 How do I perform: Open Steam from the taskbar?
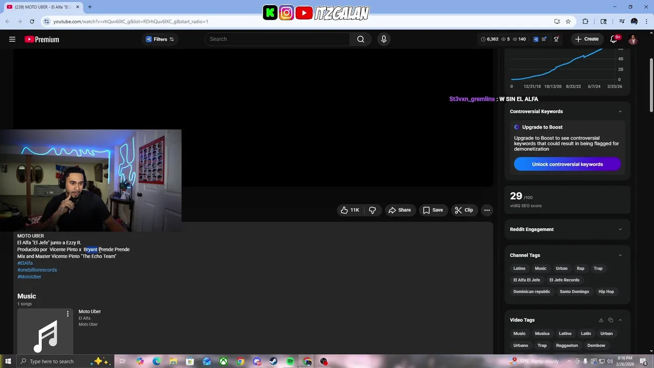pos(273,361)
